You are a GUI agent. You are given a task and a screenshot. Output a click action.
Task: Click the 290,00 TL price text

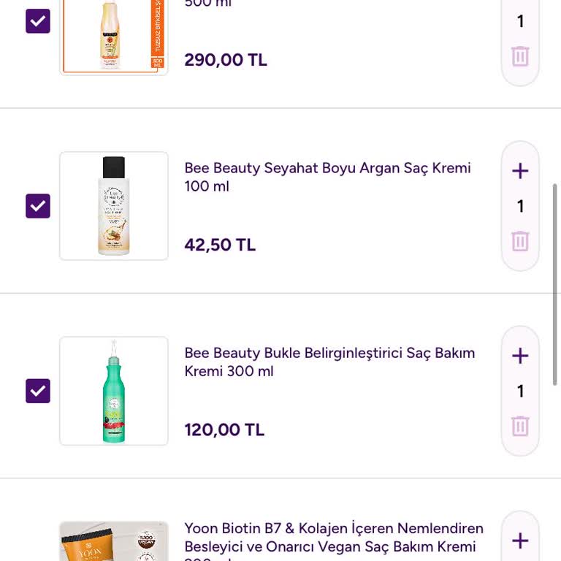[x=226, y=60]
